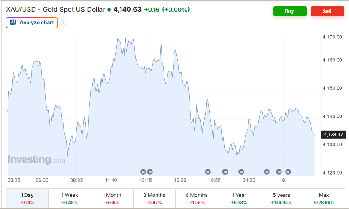Click the current price label 4,134.47
349x209 pixels.
[x=334, y=135]
